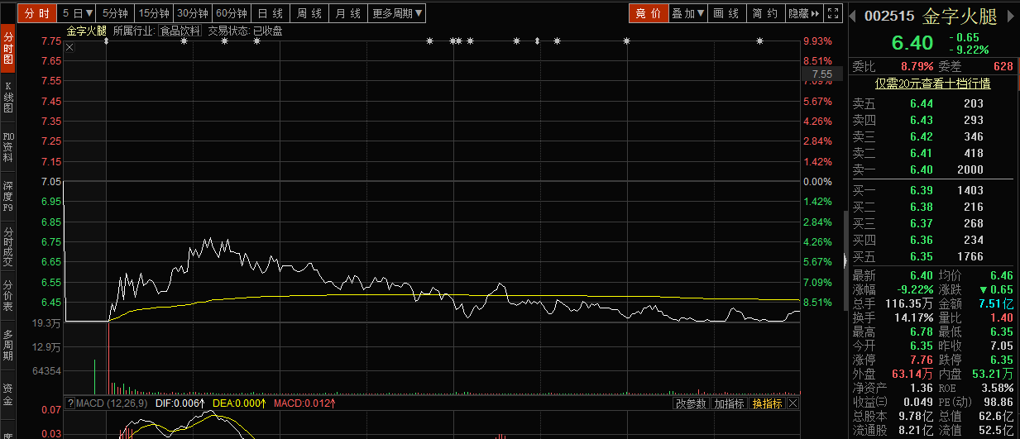Close the MACD indicator panel
Screen dimensions: 1020x439
793,403
